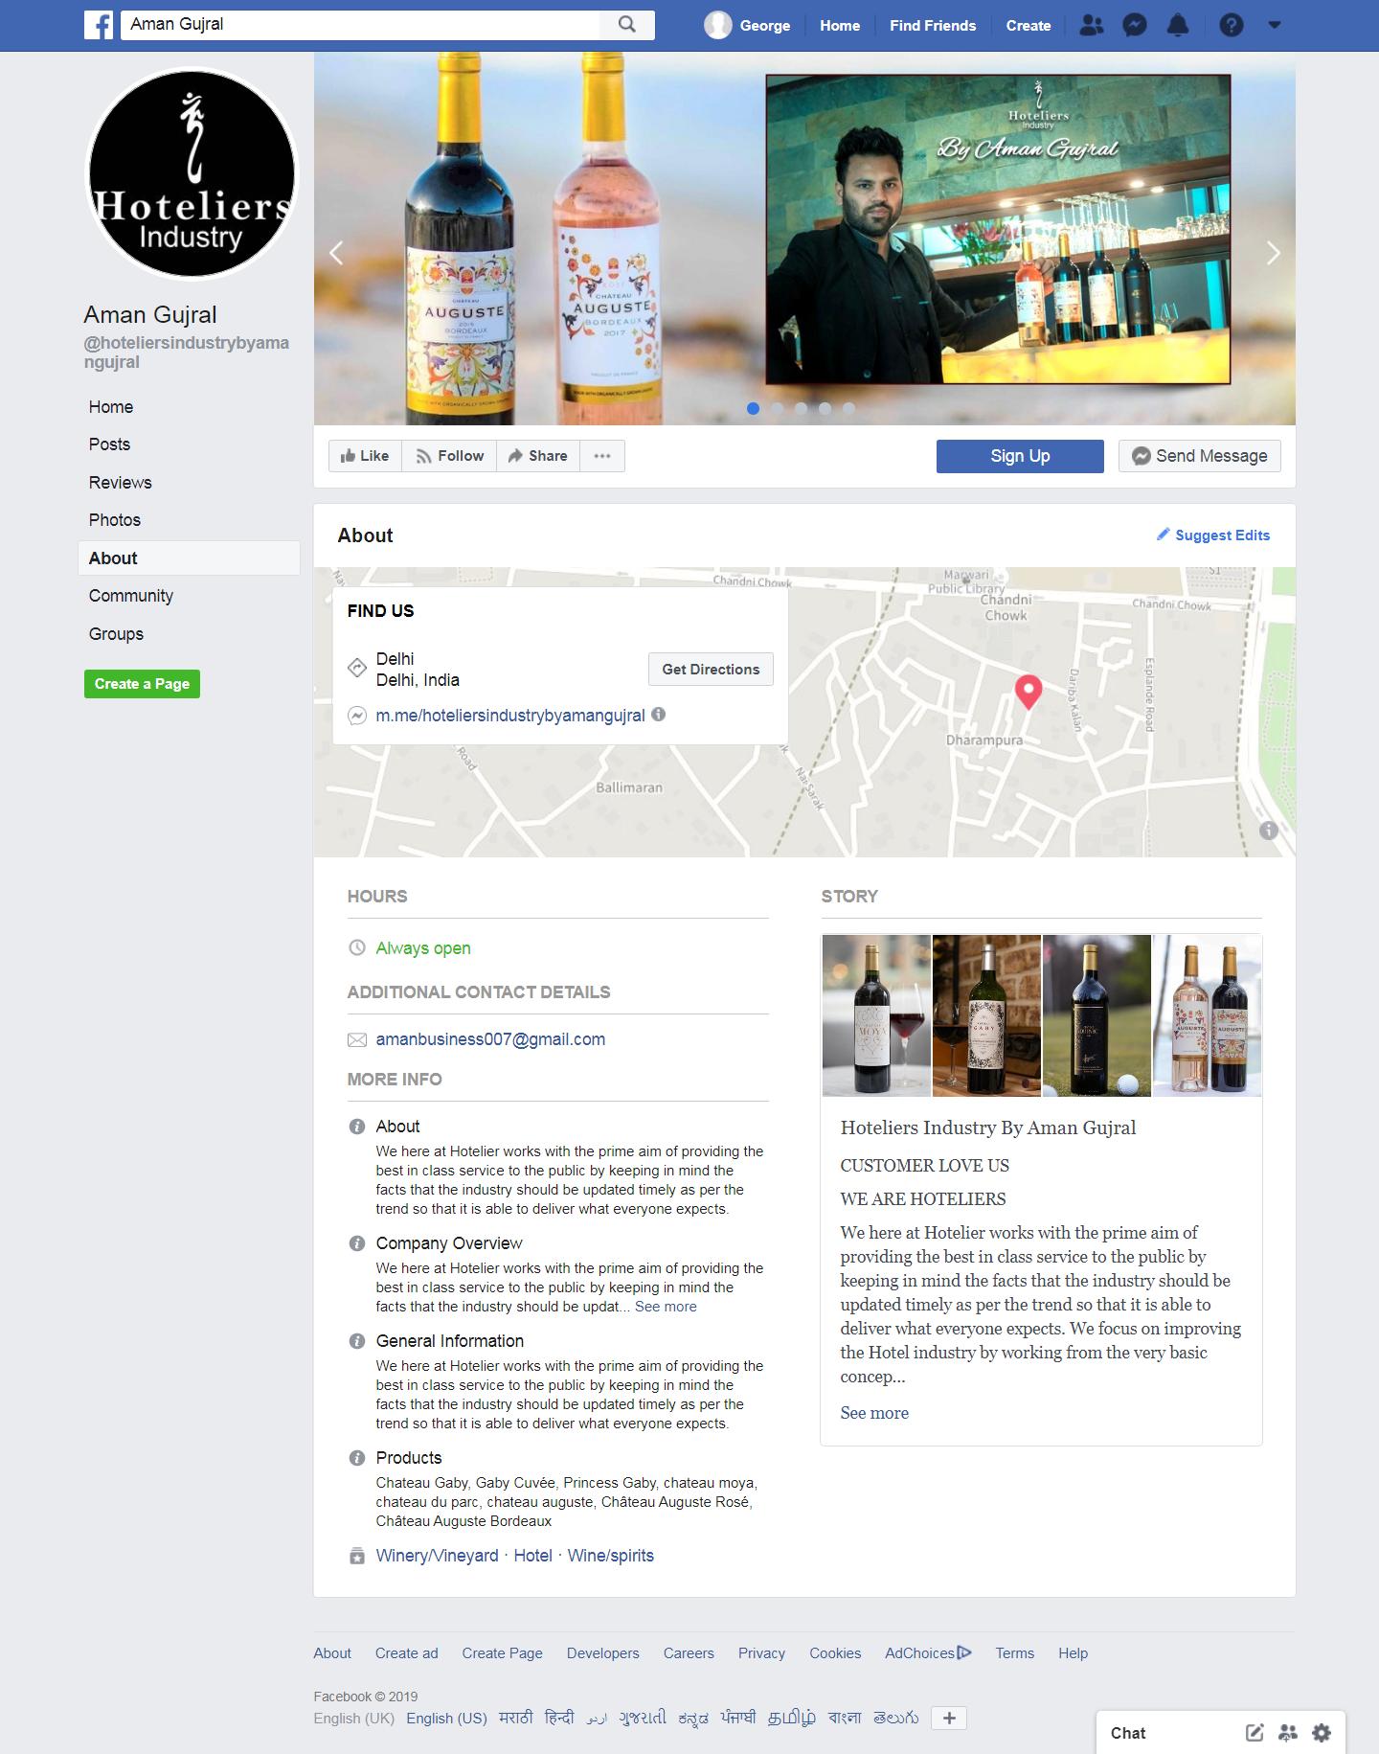
Task: Expand the account dropdown arrow in top bar
Action: click(1275, 25)
